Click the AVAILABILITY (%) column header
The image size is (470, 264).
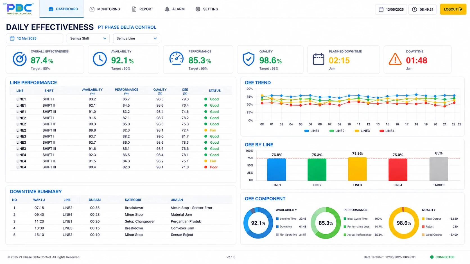click(x=92, y=91)
